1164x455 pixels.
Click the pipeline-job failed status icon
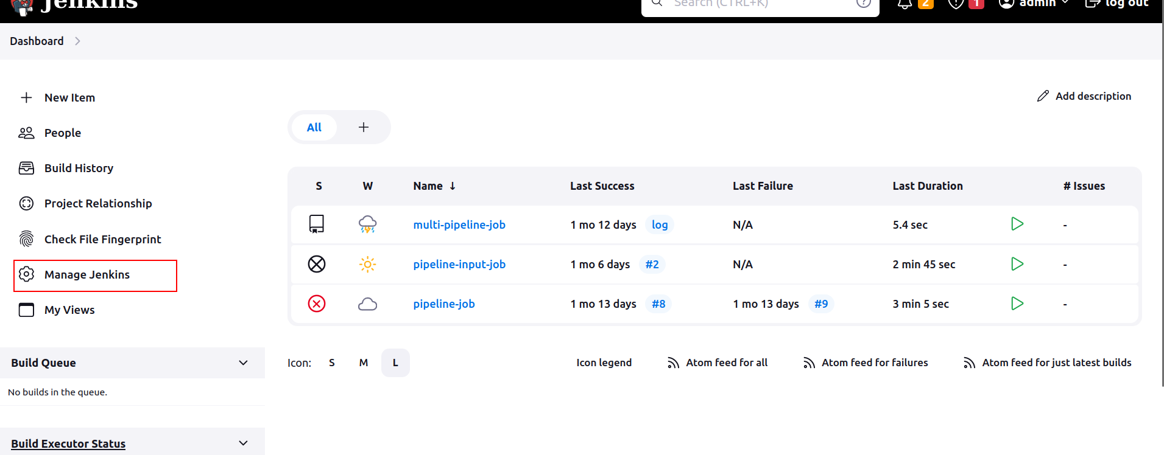click(317, 304)
